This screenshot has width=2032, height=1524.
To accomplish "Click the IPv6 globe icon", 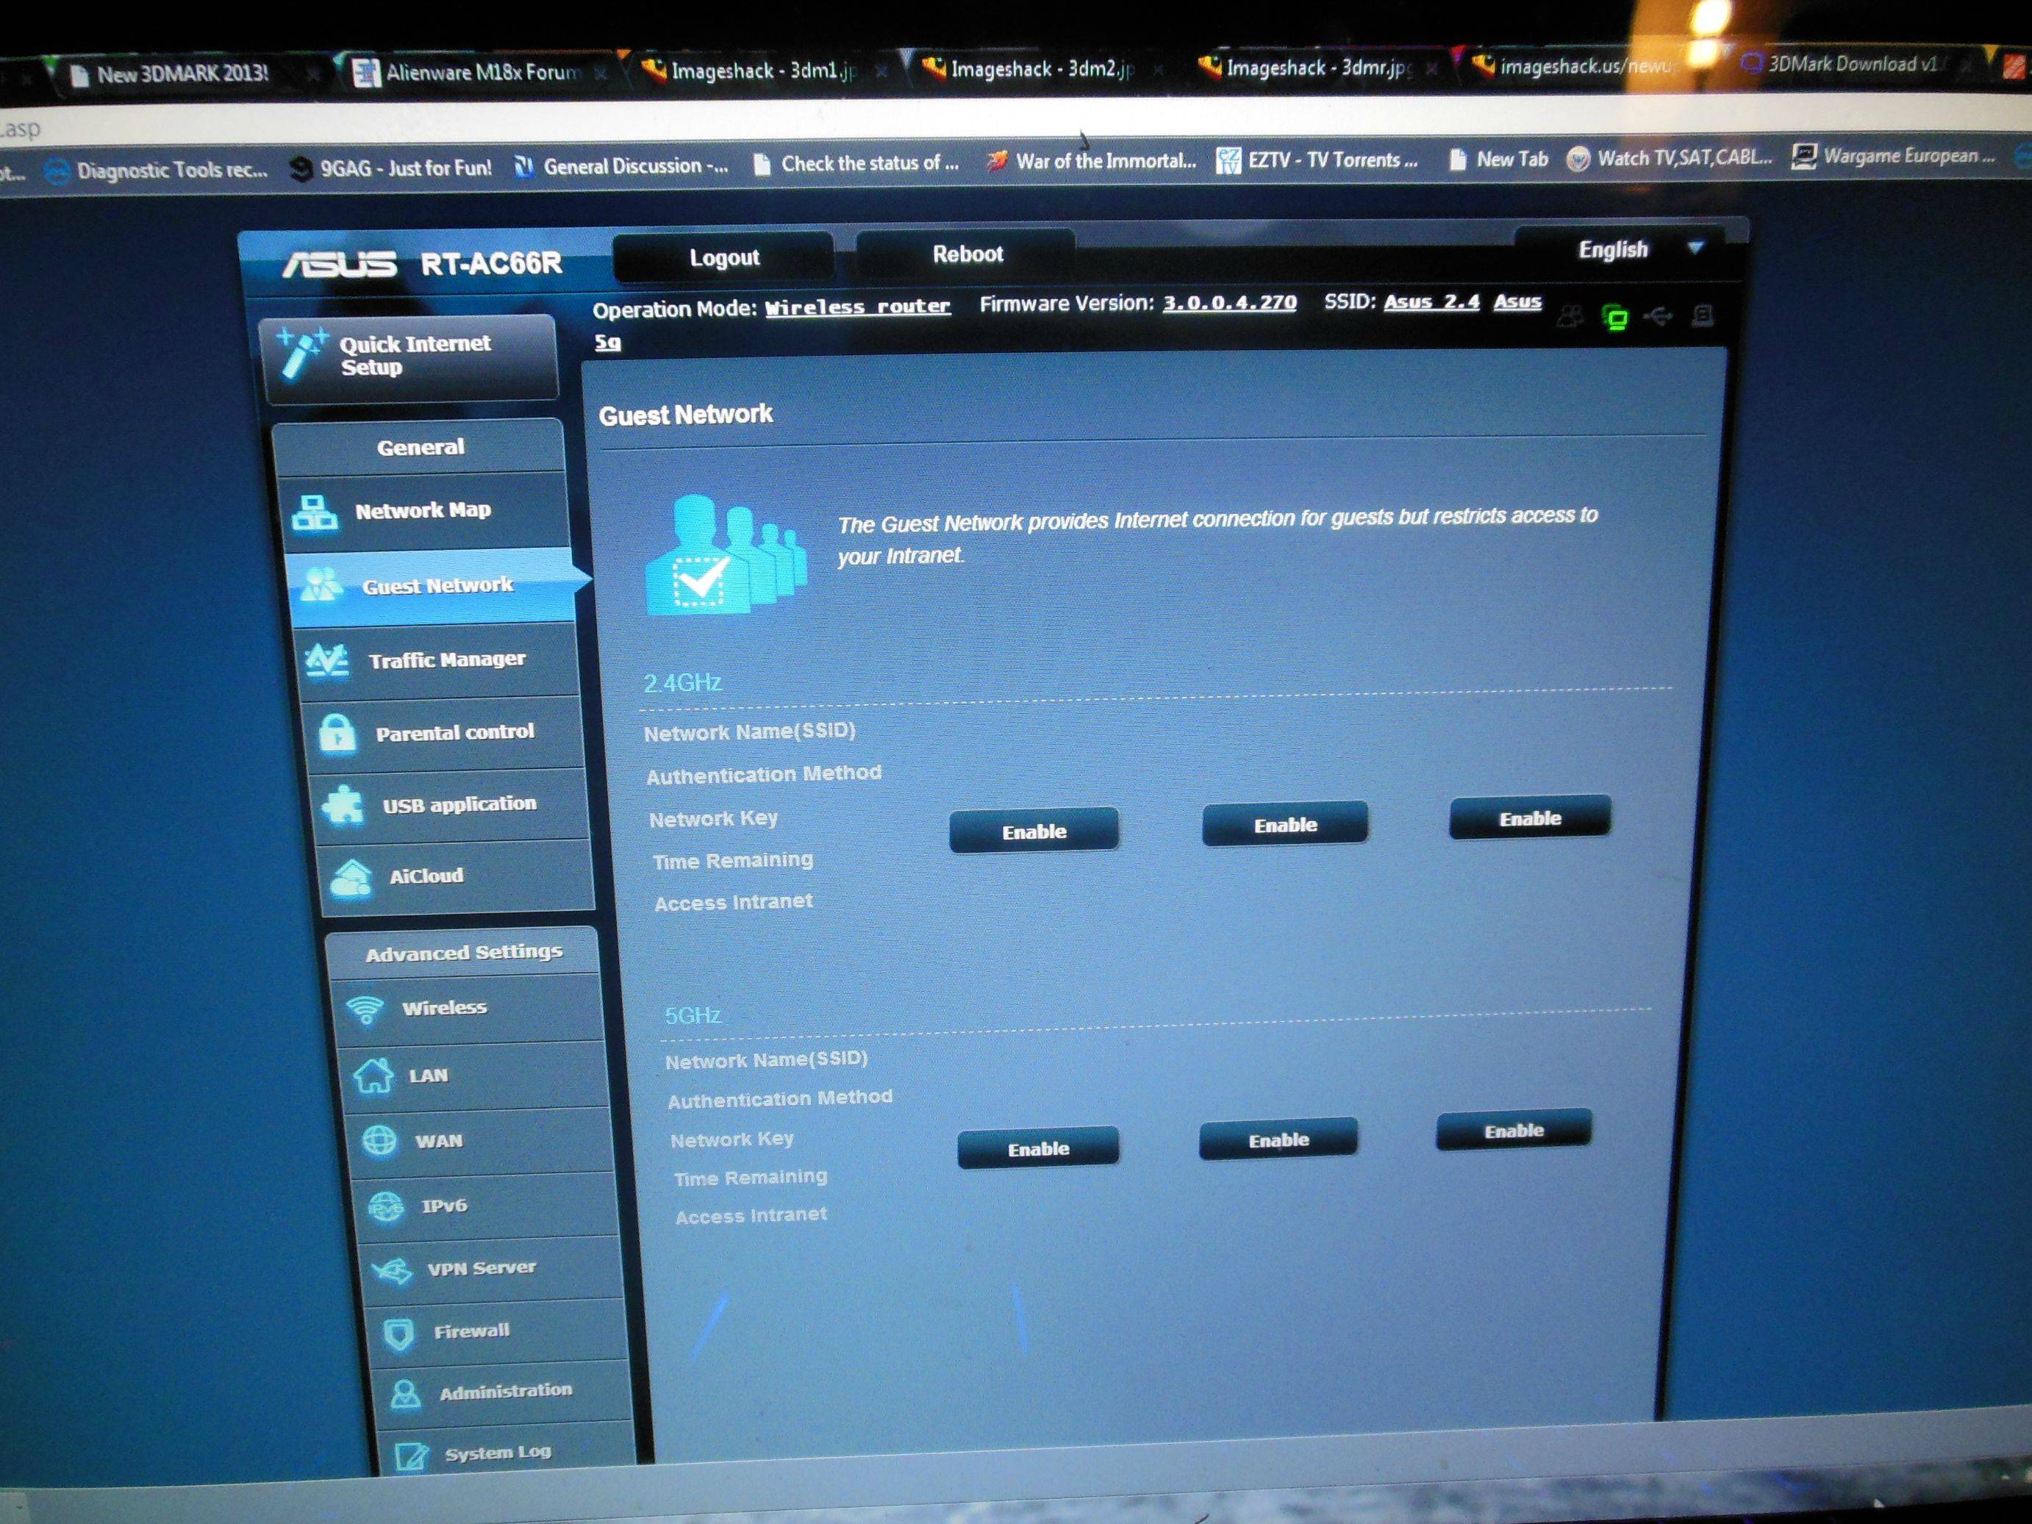I will click(386, 1206).
